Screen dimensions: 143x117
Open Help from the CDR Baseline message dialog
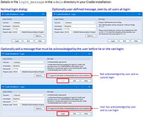coord(136,41)
